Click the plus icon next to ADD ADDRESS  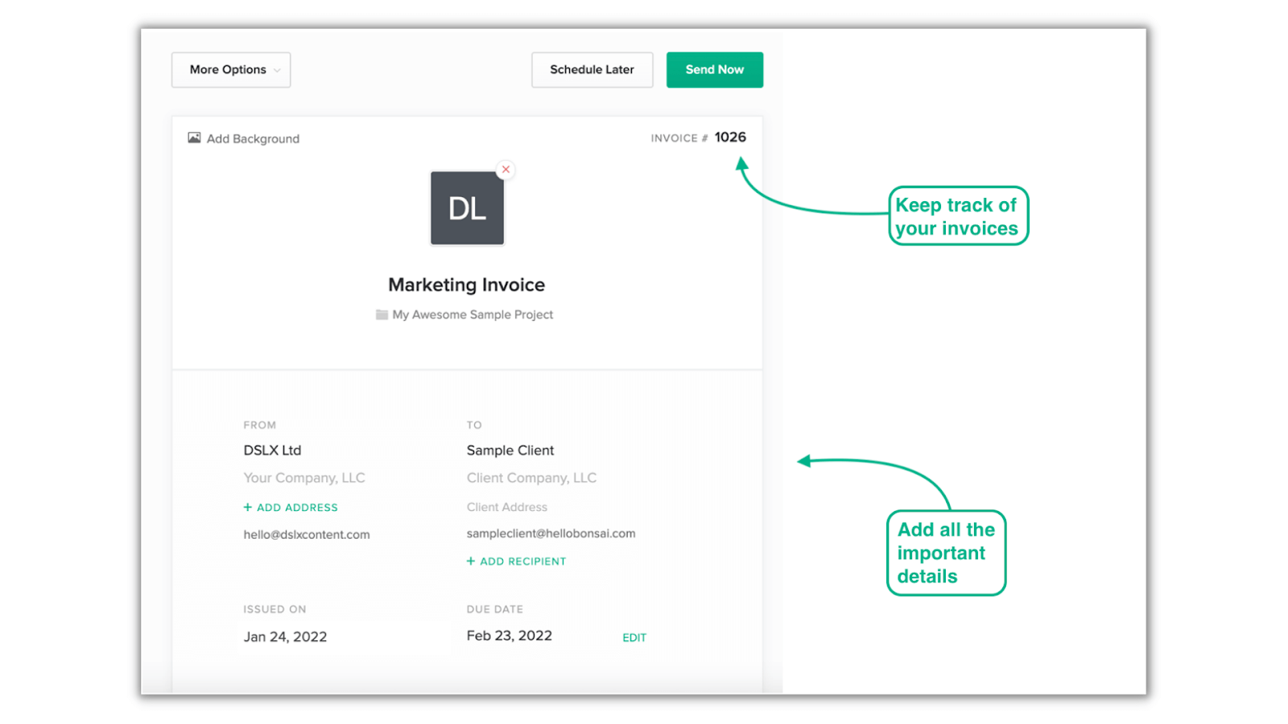(247, 507)
